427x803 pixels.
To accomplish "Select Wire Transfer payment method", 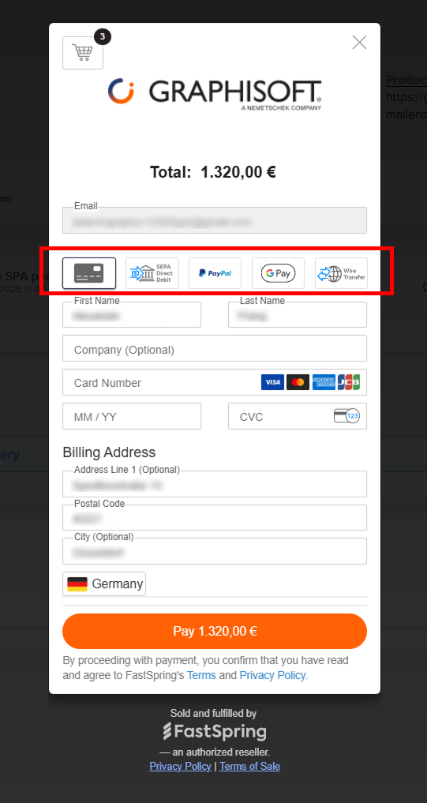I will pos(341,273).
